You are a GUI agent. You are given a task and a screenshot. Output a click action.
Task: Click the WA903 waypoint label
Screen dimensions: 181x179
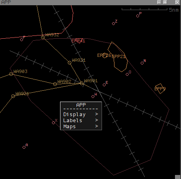tap(21, 71)
